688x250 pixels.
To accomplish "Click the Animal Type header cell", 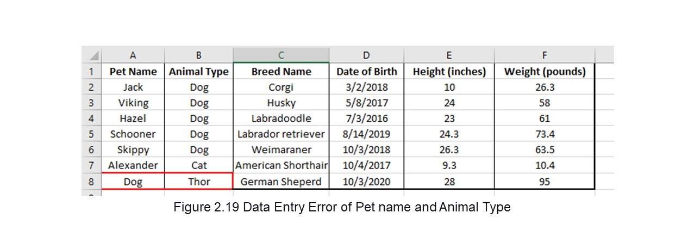I will click(199, 71).
